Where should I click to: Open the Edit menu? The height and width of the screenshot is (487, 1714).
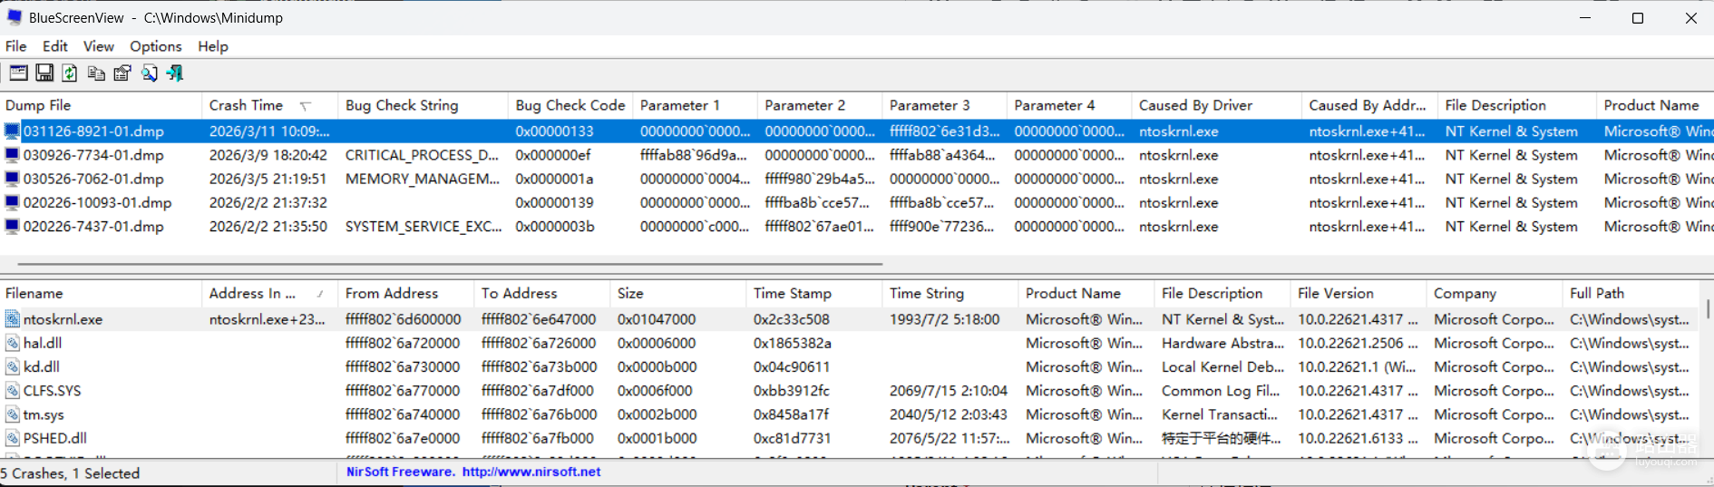click(55, 46)
